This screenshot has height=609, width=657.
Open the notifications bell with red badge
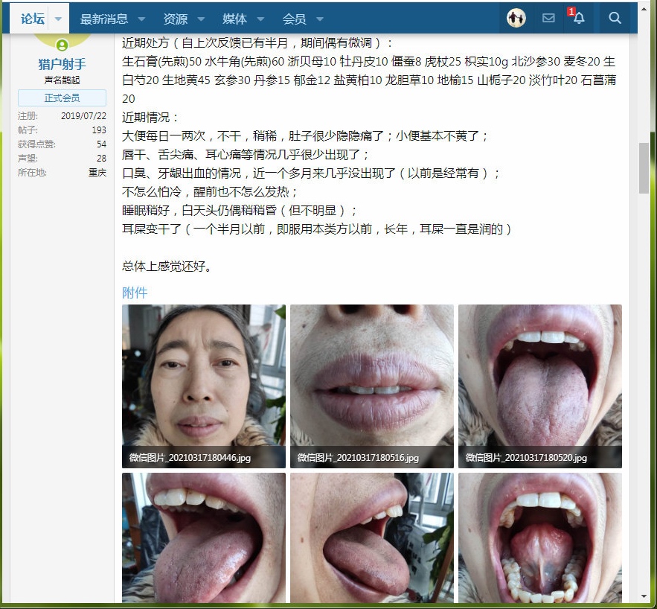click(578, 19)
